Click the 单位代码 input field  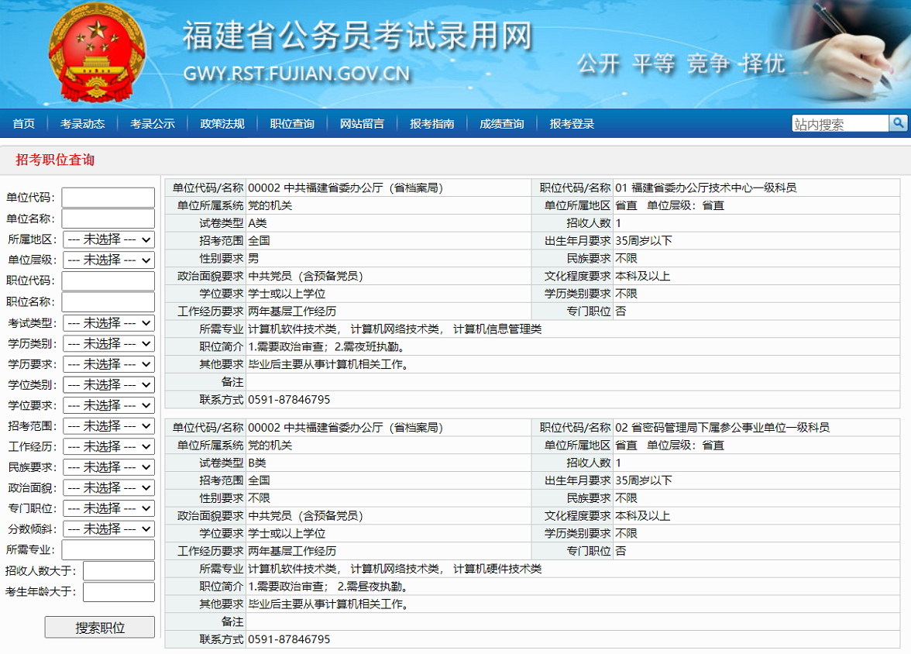pos(108,198)
